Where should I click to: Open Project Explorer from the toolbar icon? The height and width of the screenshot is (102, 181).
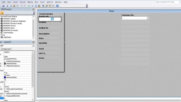[43, 6]
